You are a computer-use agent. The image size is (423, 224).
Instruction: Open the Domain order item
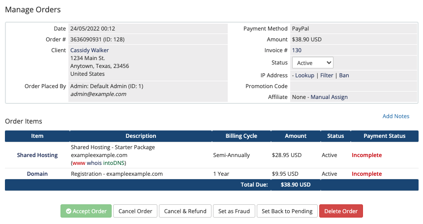click(x=37, y=174)
